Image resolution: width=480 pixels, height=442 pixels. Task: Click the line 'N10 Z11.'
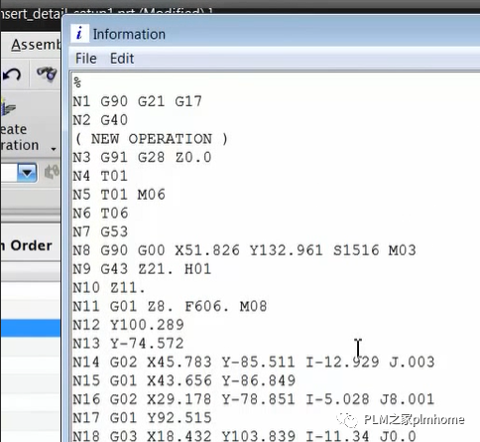tap(109, 288)
